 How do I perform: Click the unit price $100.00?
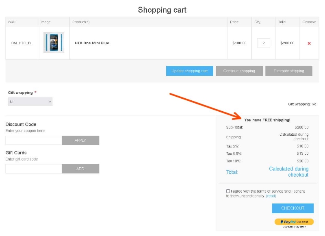click(x=239, y=43)
